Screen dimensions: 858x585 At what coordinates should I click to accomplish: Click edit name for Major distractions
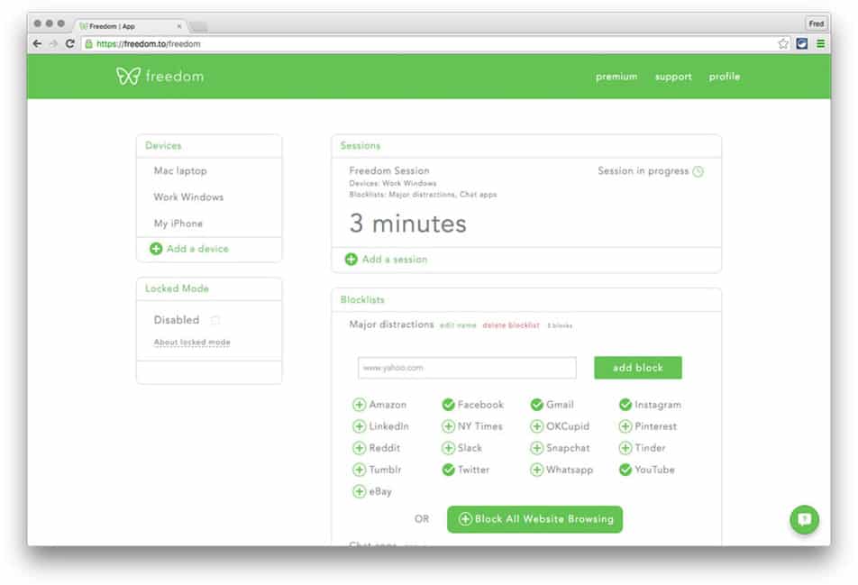pos(458,325)
